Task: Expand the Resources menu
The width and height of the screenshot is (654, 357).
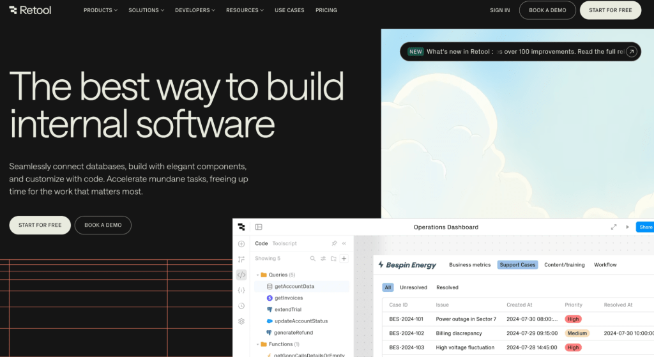Action: pyautogui.click(x=245, y=10)
